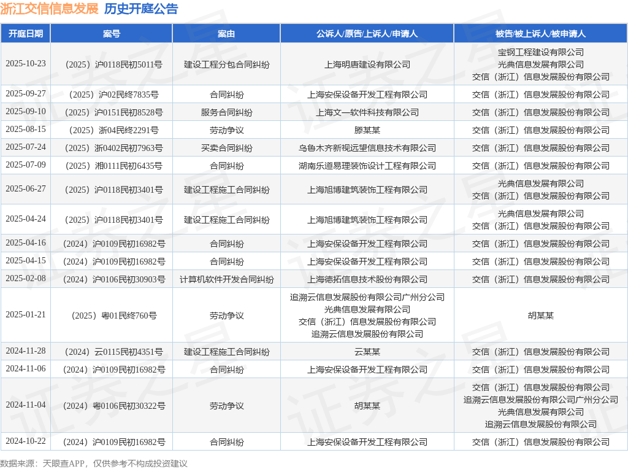628x469 pixels.
Task: Select the date 2025-07-24
Action: tap(26, 147)
